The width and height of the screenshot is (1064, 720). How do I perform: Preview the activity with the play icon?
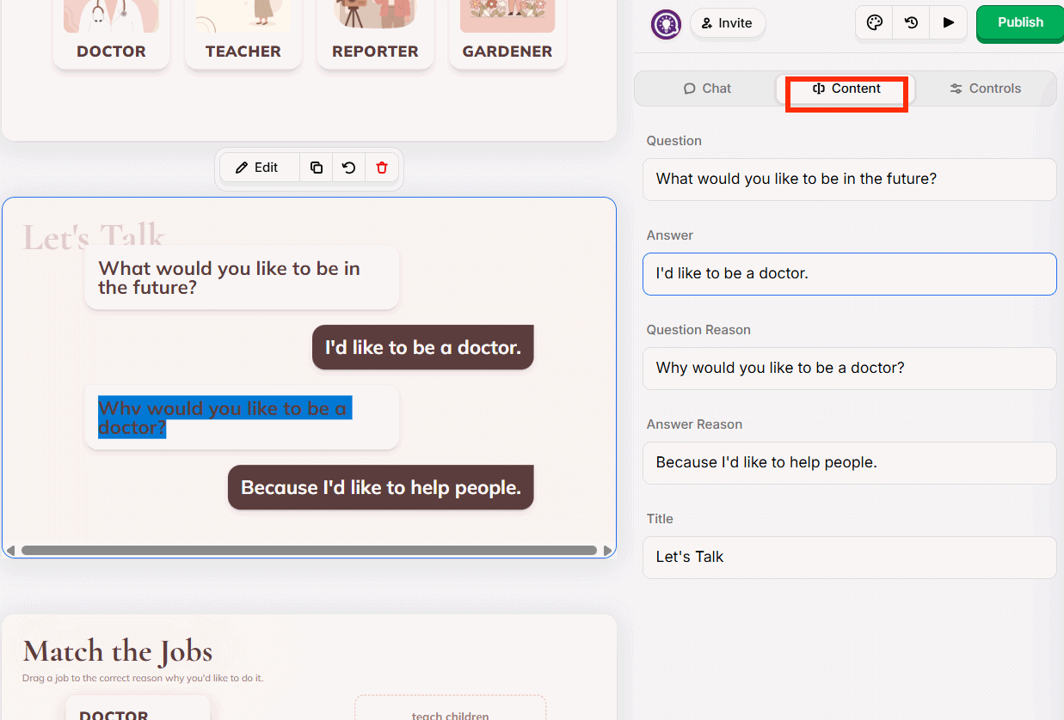948,23
